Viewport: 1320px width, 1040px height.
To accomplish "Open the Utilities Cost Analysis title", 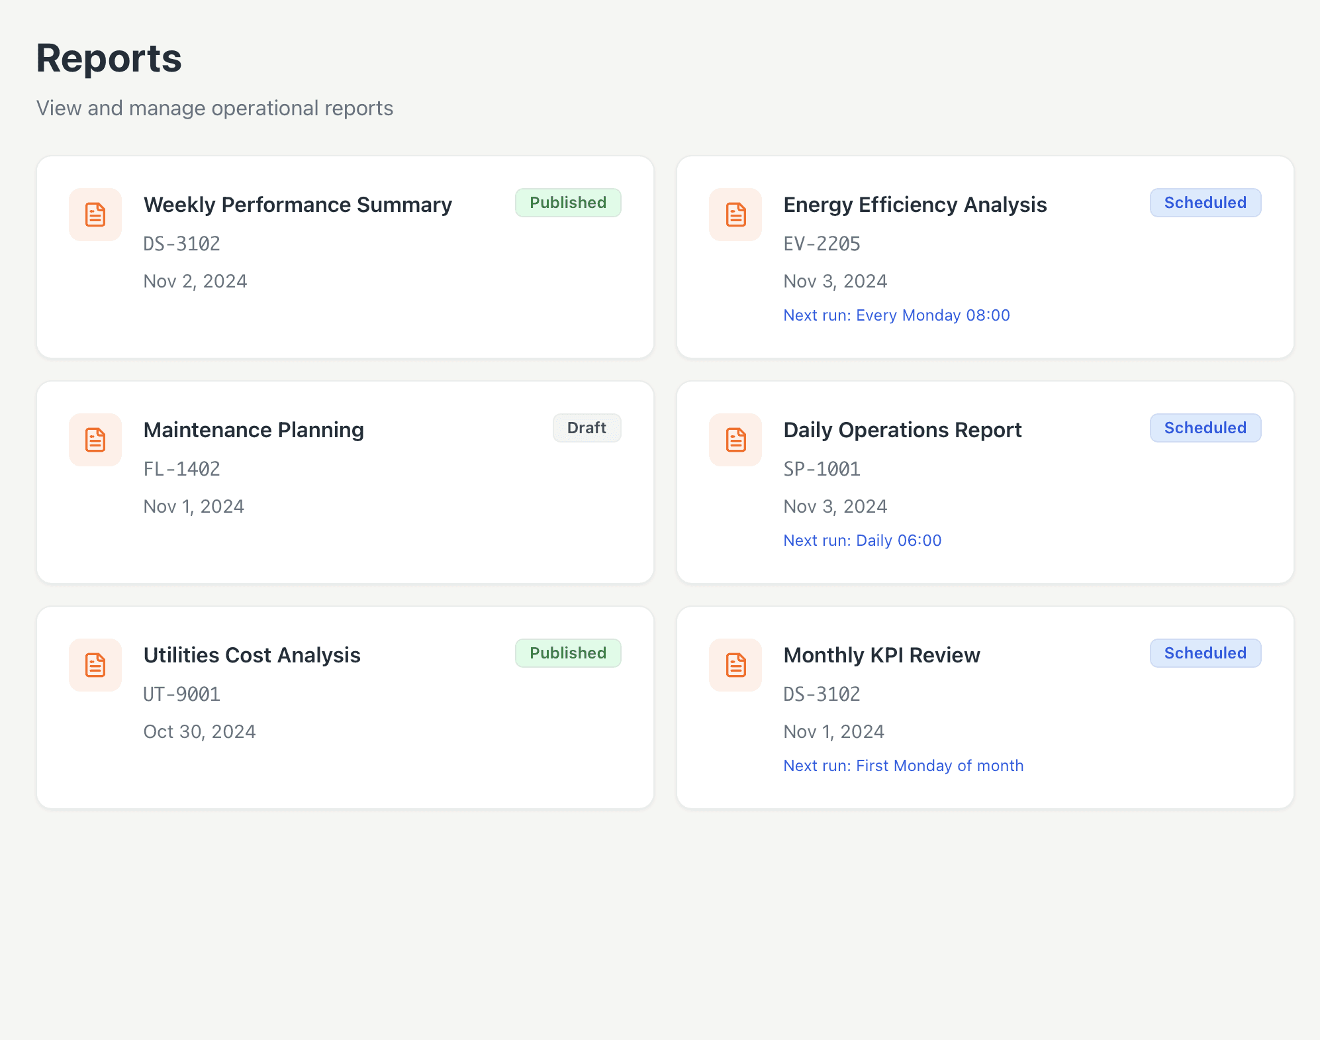I will pyautogui.click(x=252, y=655).
